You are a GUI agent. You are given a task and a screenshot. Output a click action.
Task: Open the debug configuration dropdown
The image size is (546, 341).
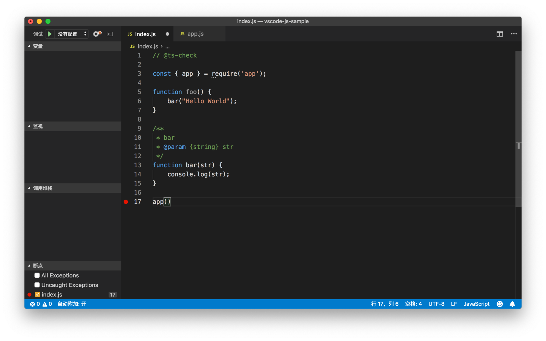pos(72,34)
